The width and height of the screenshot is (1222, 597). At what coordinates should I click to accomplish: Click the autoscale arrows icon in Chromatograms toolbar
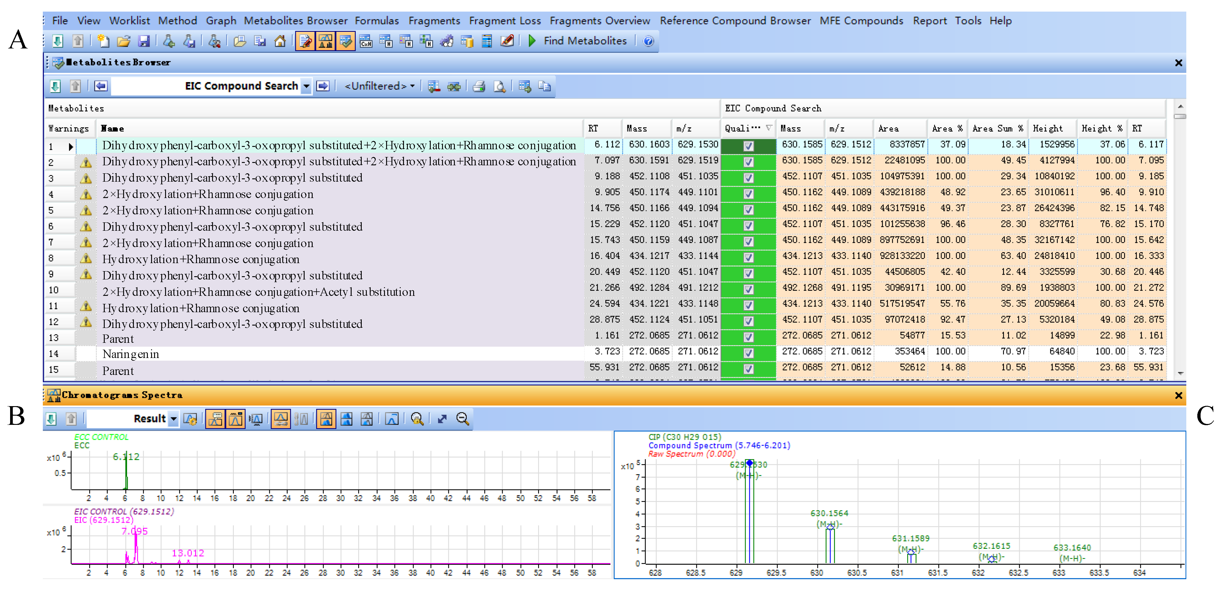(x=442, y=419)
